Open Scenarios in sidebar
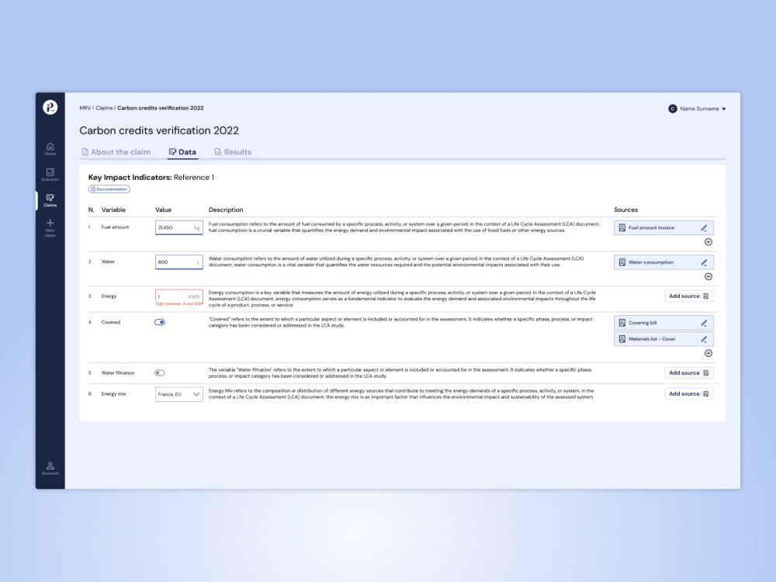Viewport: 776px width, 582px height. click(50, 175)
